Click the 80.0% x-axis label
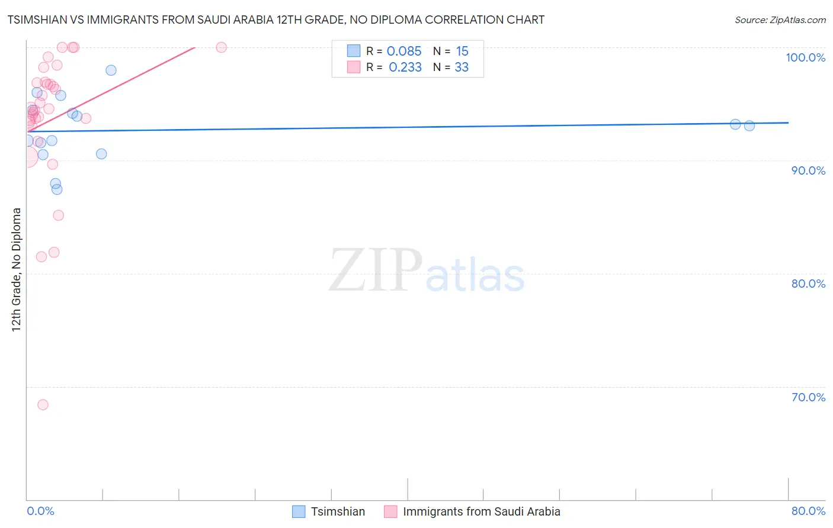 pos(808,511)
